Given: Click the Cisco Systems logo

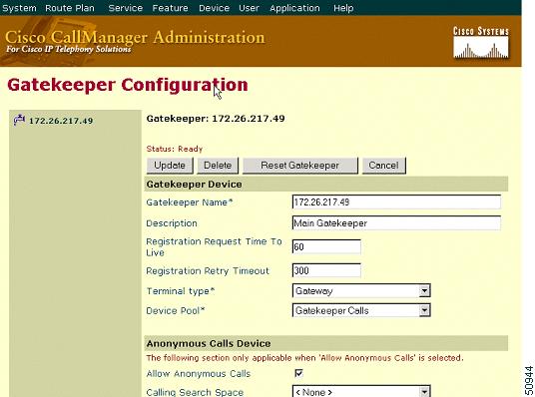Looking at the screenshot, I should 481,43.
